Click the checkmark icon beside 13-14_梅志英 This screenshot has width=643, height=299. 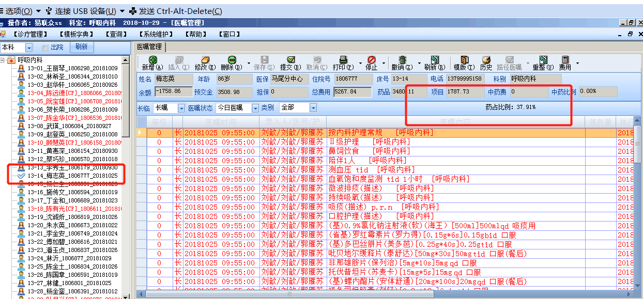(21, 176)
